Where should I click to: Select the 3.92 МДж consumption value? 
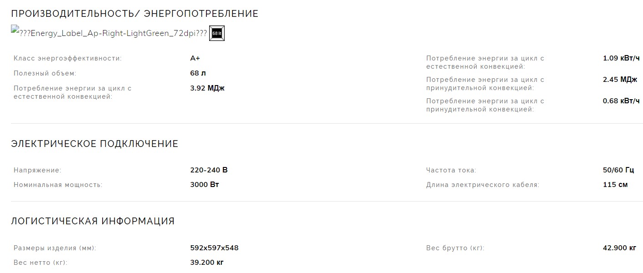point(207,88)
